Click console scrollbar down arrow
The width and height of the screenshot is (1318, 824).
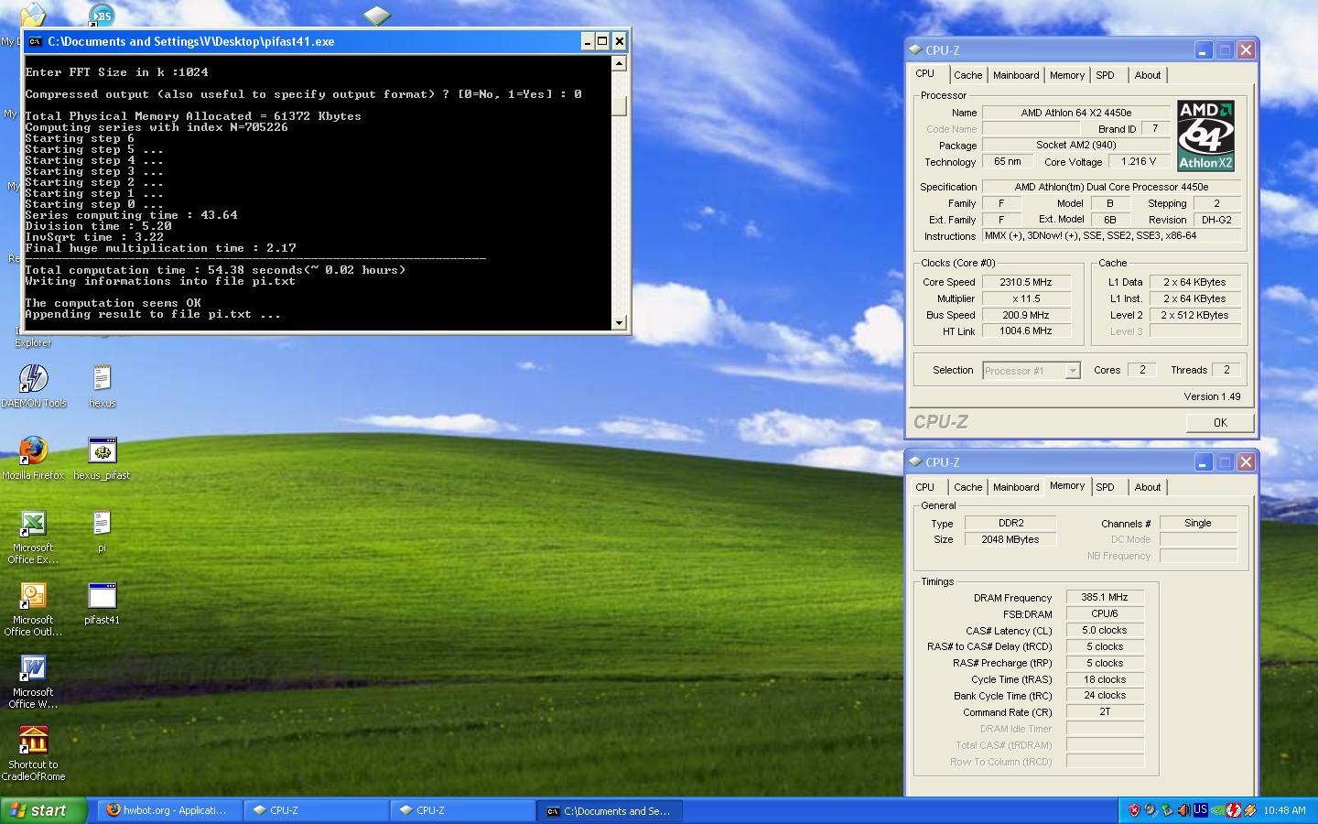pos(620,322)
